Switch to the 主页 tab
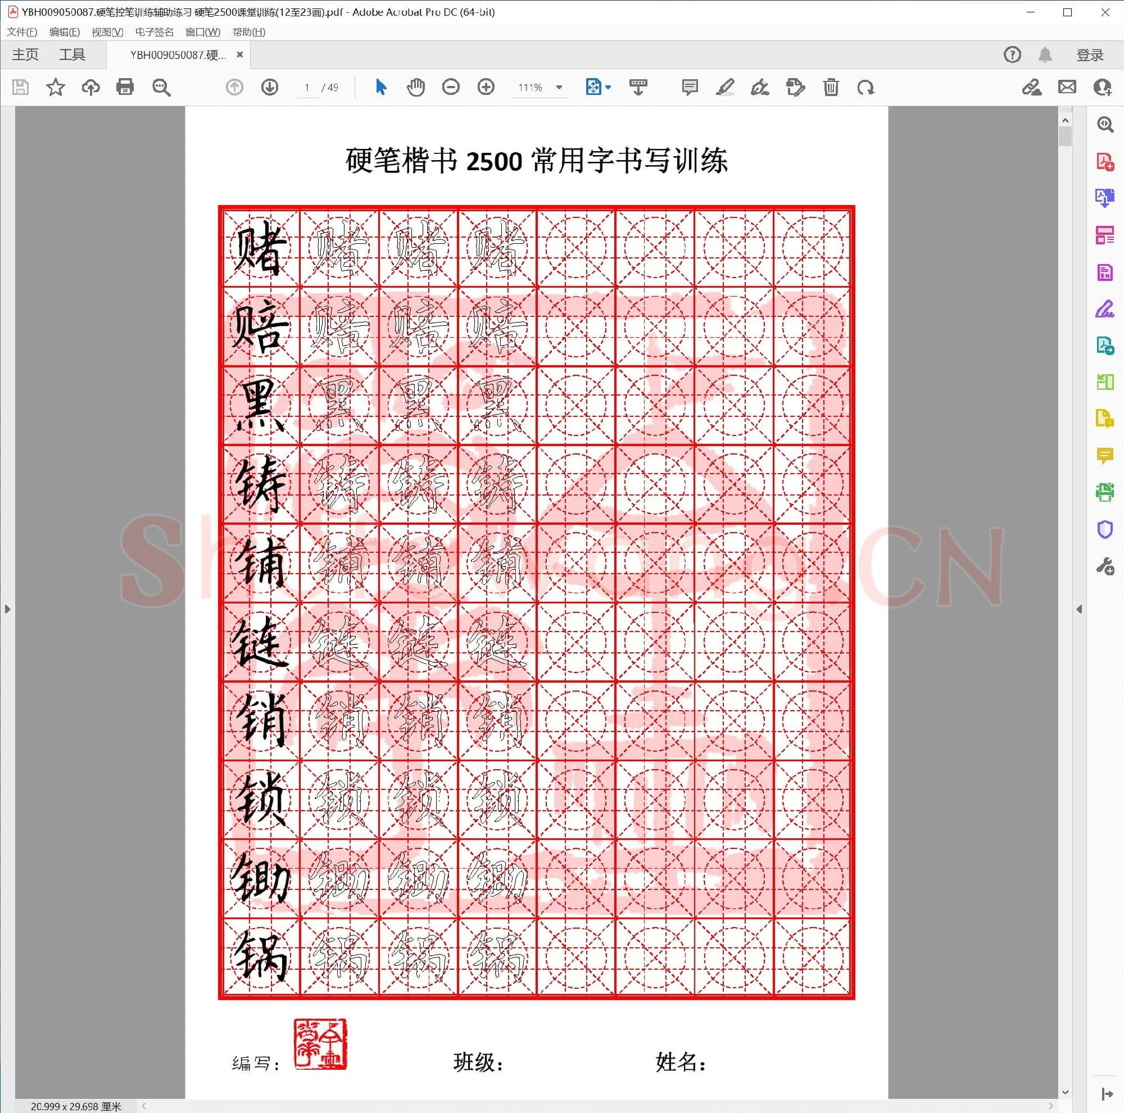The width and height of the screenshot is (1124, 1113). (x=25, y=54)
